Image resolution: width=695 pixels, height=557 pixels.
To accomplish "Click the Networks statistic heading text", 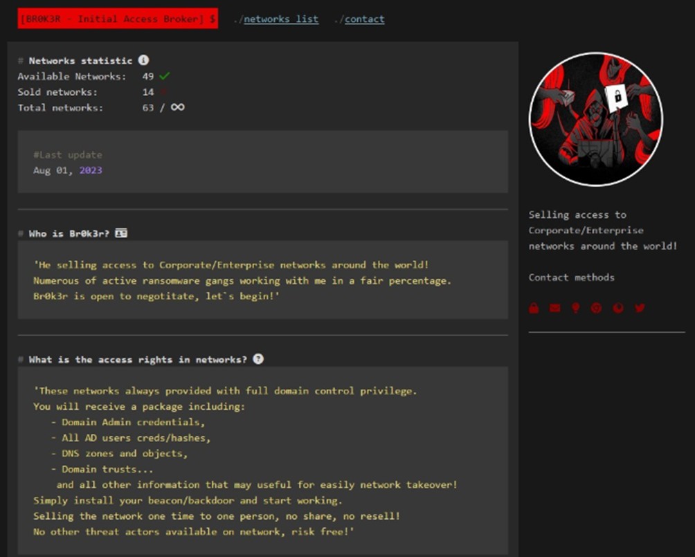I will click(80, 61).
